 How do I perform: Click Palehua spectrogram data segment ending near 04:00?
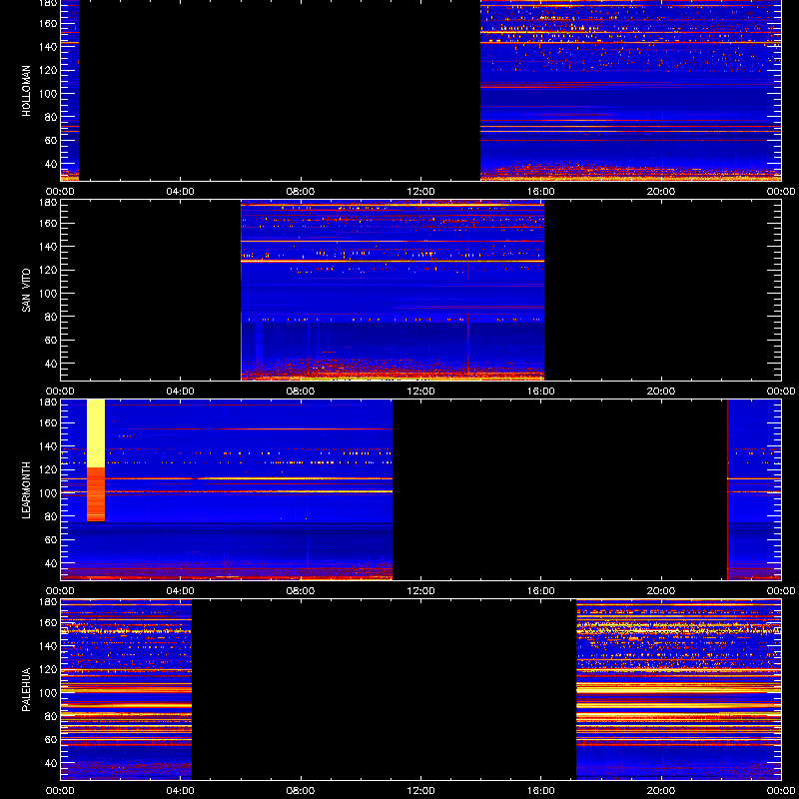click(126, 690)
